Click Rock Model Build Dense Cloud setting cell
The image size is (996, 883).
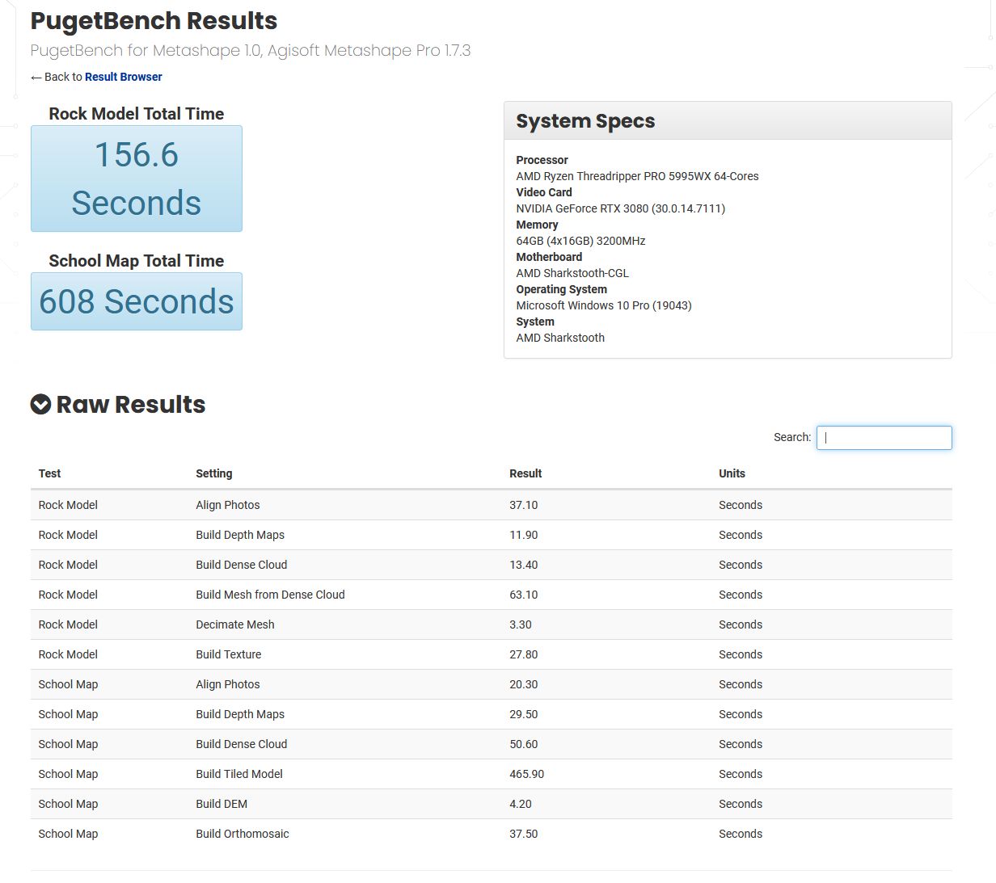point(242,565)
